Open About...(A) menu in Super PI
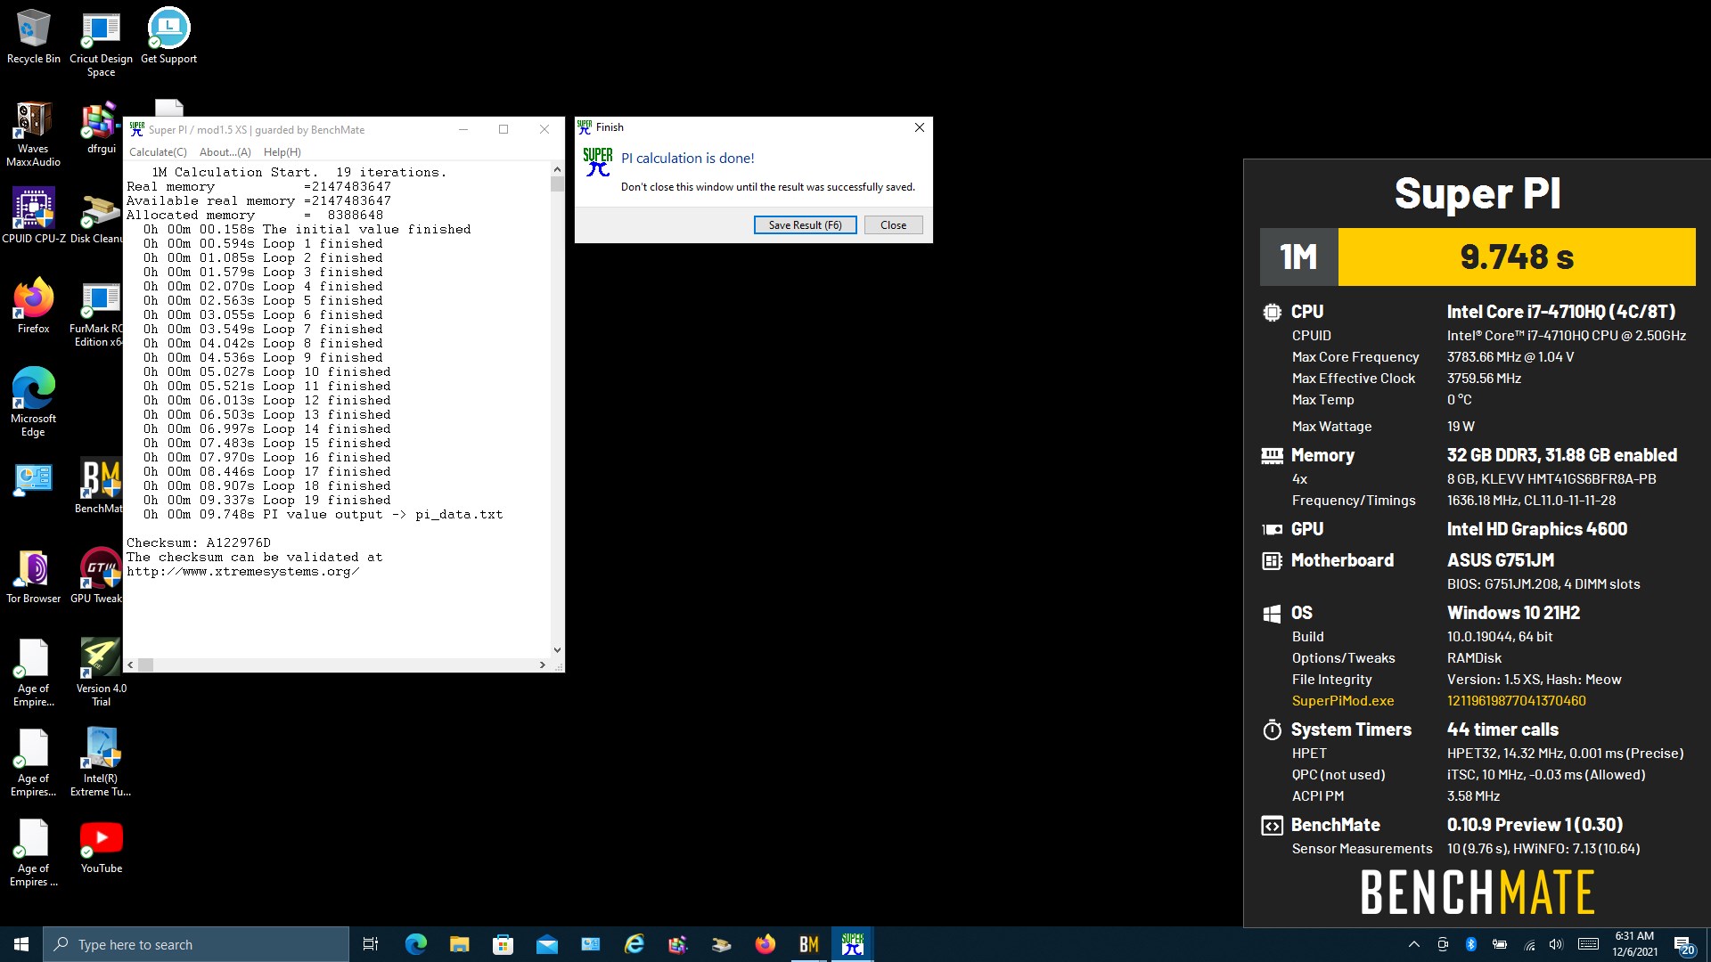Screen dimensions: 1711x962 [225, 152]
